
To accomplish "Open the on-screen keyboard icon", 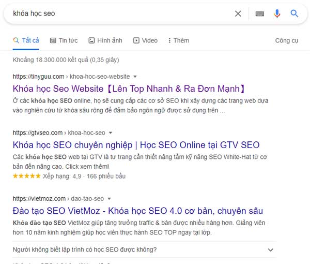I will click(260, 13).
